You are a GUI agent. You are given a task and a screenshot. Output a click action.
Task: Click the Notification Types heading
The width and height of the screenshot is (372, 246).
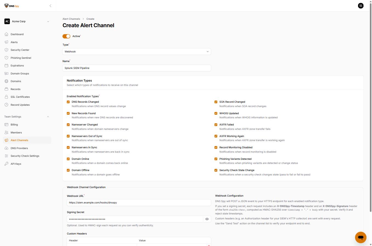pos(79,80)
